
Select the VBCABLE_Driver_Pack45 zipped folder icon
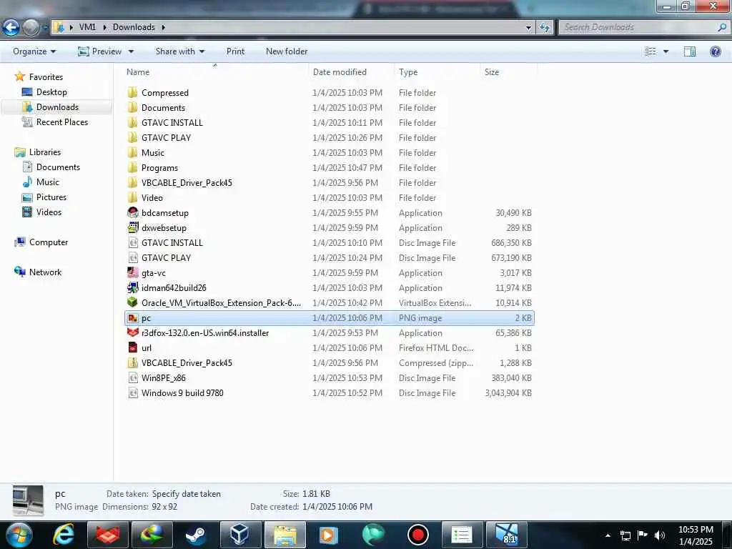pyautogui.click(x=132, y=362)
